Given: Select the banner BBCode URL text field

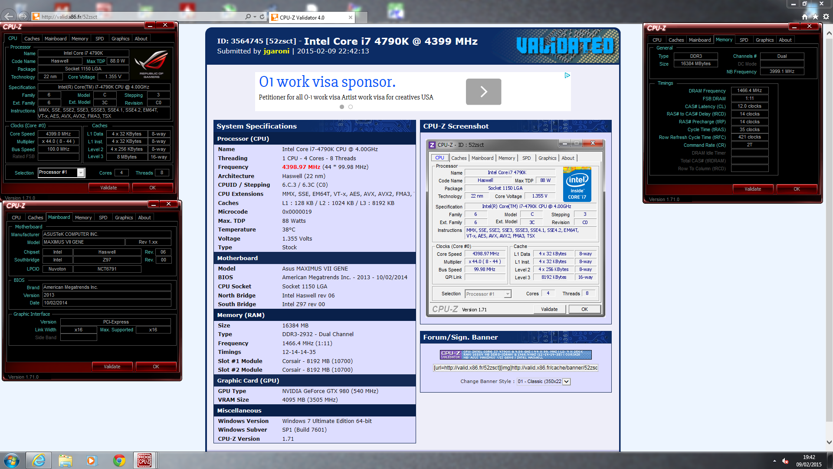Looking at the screenshot, I should pos(515,368).
